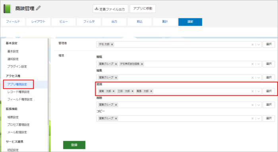Click the green 登録 button

tap(74, 145)
